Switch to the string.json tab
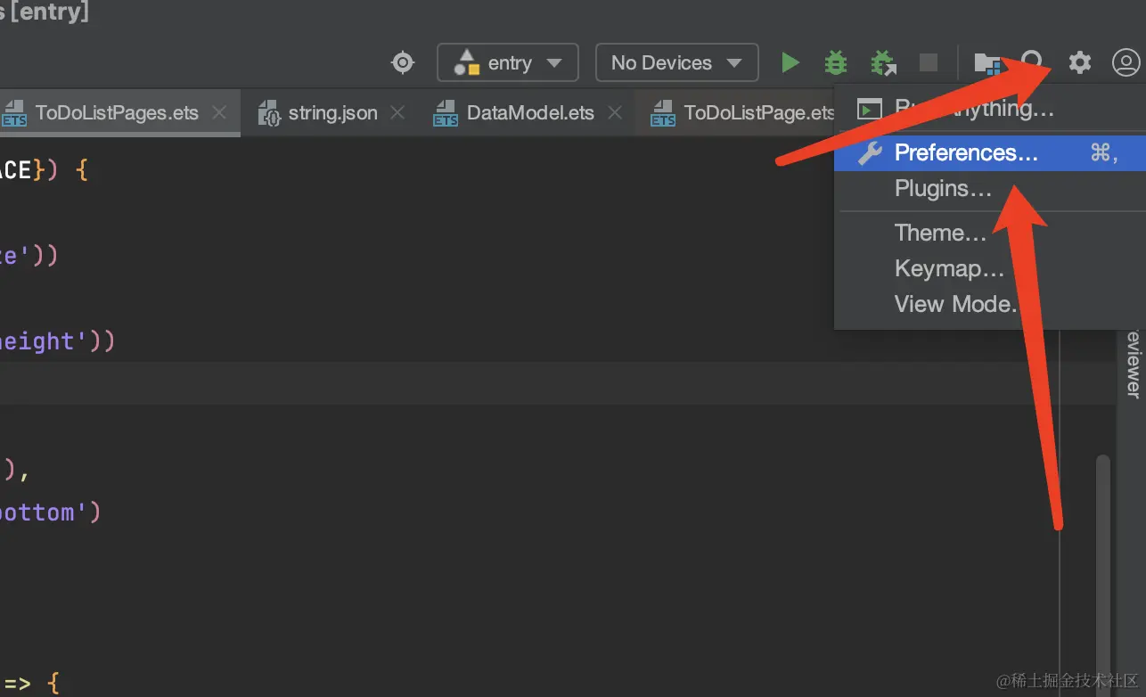Screen dimensions: 1146x697 click(x=332, y=113)
